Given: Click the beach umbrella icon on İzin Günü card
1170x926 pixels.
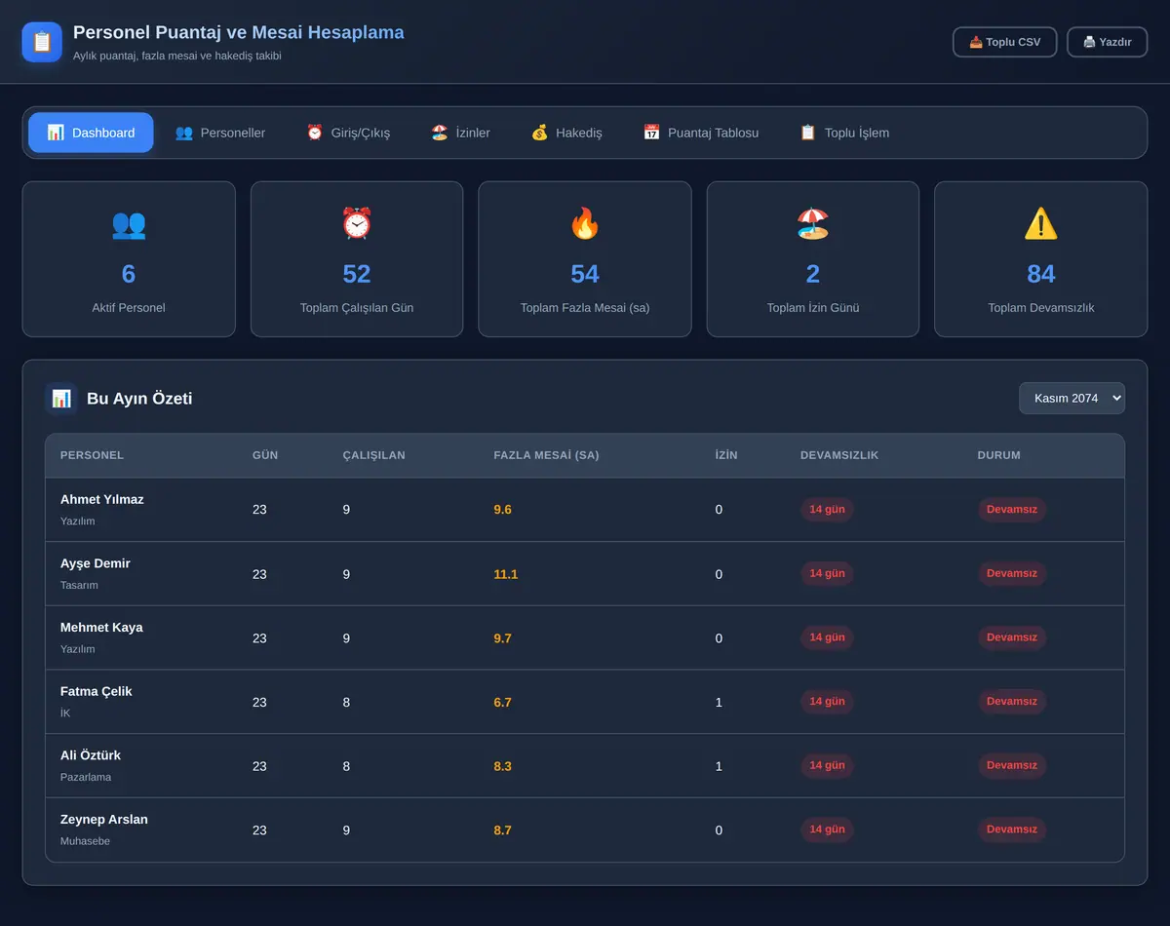Looking at the screenshot, I should pos(813,224).
